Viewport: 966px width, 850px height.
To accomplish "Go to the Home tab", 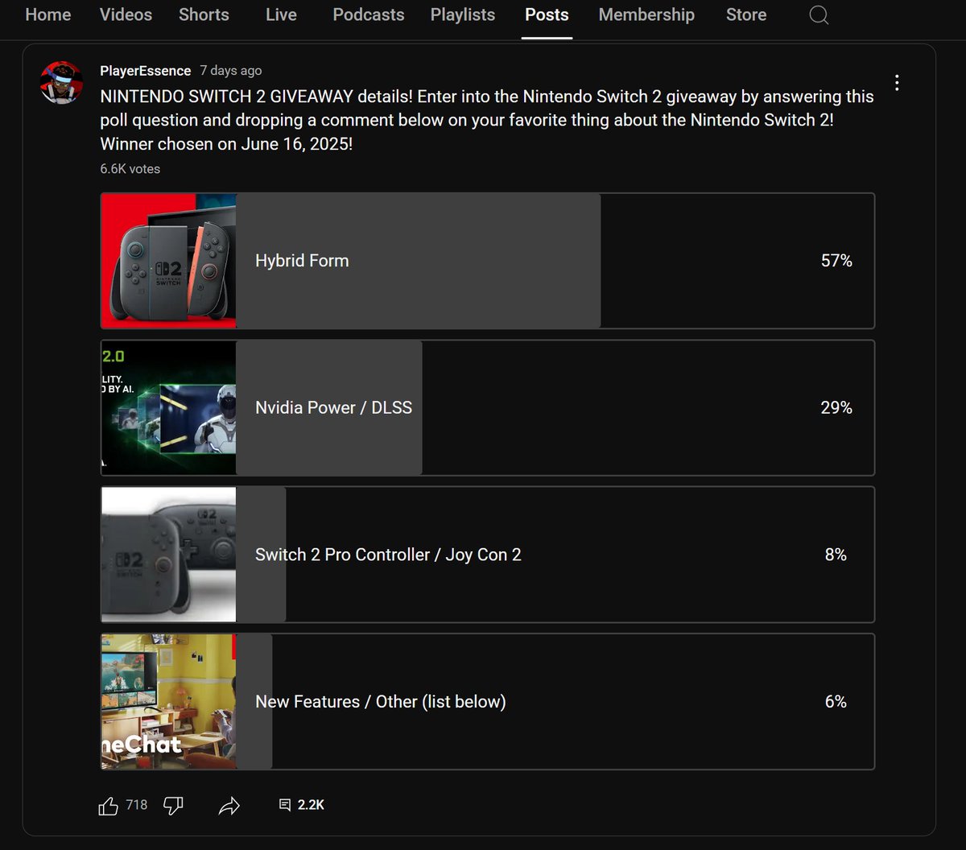I will click(x=48, y=14).
